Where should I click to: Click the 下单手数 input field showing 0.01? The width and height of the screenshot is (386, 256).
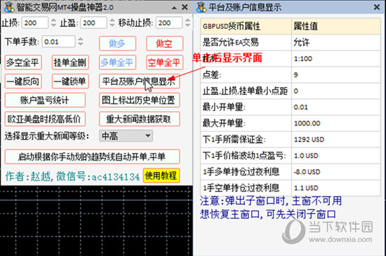pos(58,41)
